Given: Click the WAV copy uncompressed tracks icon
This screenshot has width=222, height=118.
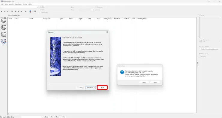Looking at the screenshot, I should 4,20.
